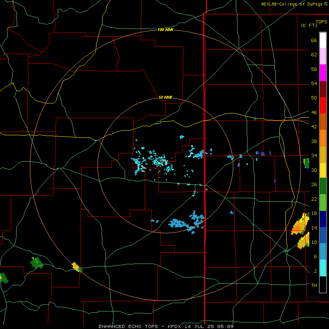
Task: Click the legend value 50
Action: click(x=314, y=98)
